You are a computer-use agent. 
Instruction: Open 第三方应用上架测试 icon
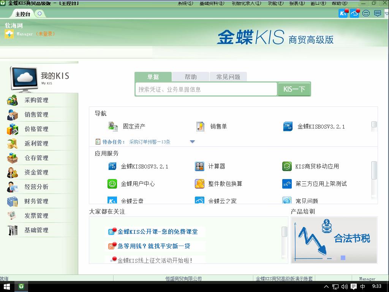[287, 184]
